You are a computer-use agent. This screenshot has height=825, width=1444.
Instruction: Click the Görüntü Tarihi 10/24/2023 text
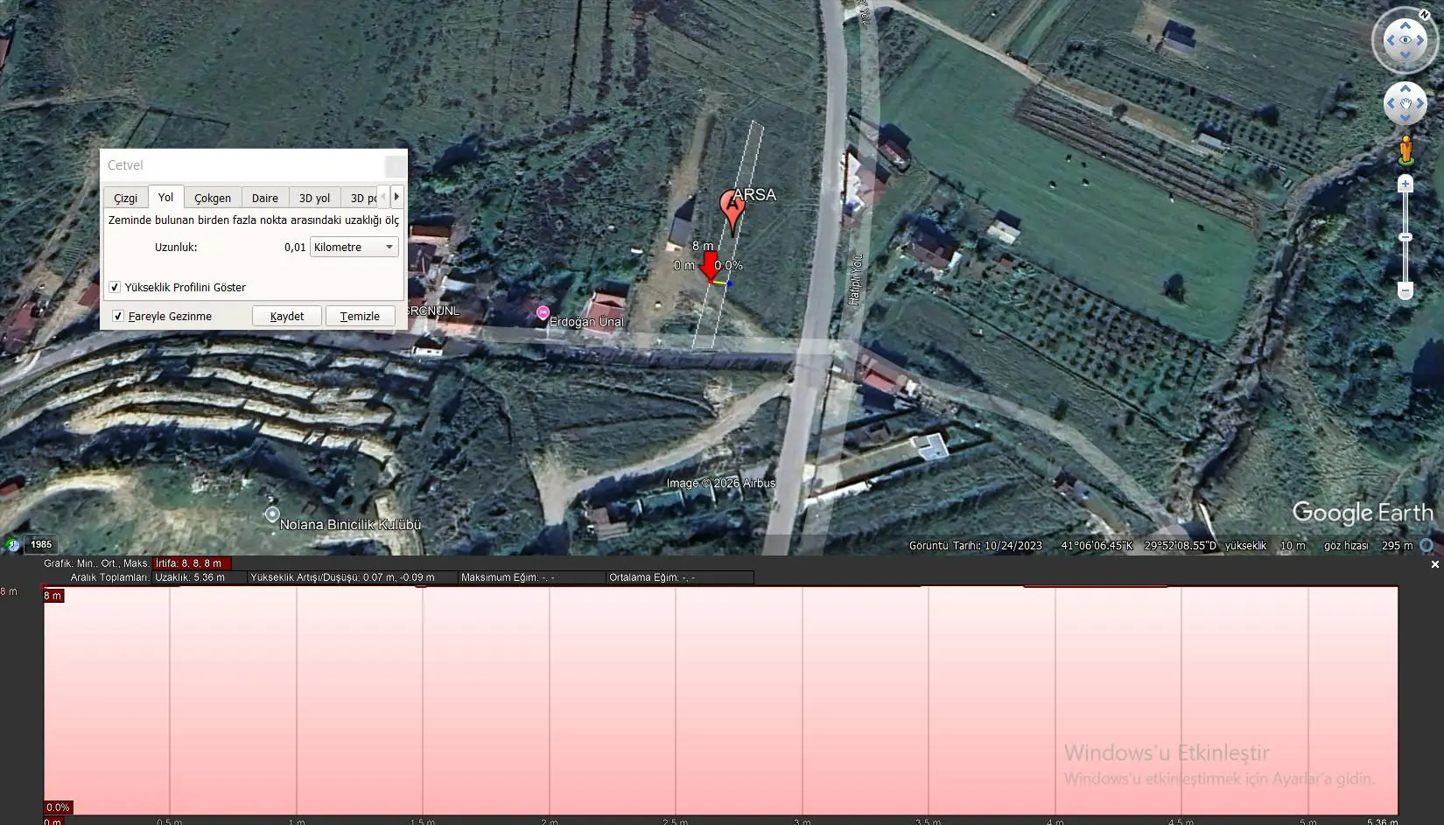pos(976,545)
